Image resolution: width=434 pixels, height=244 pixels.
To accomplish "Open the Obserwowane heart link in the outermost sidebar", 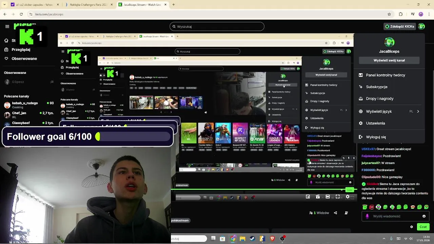I will pos(21,59).
